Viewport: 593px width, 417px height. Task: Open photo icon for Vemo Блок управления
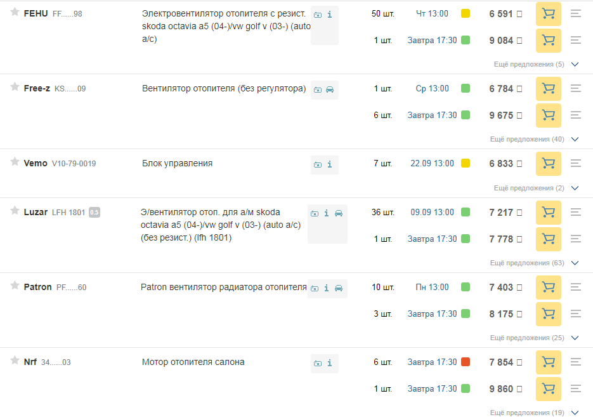318,164
